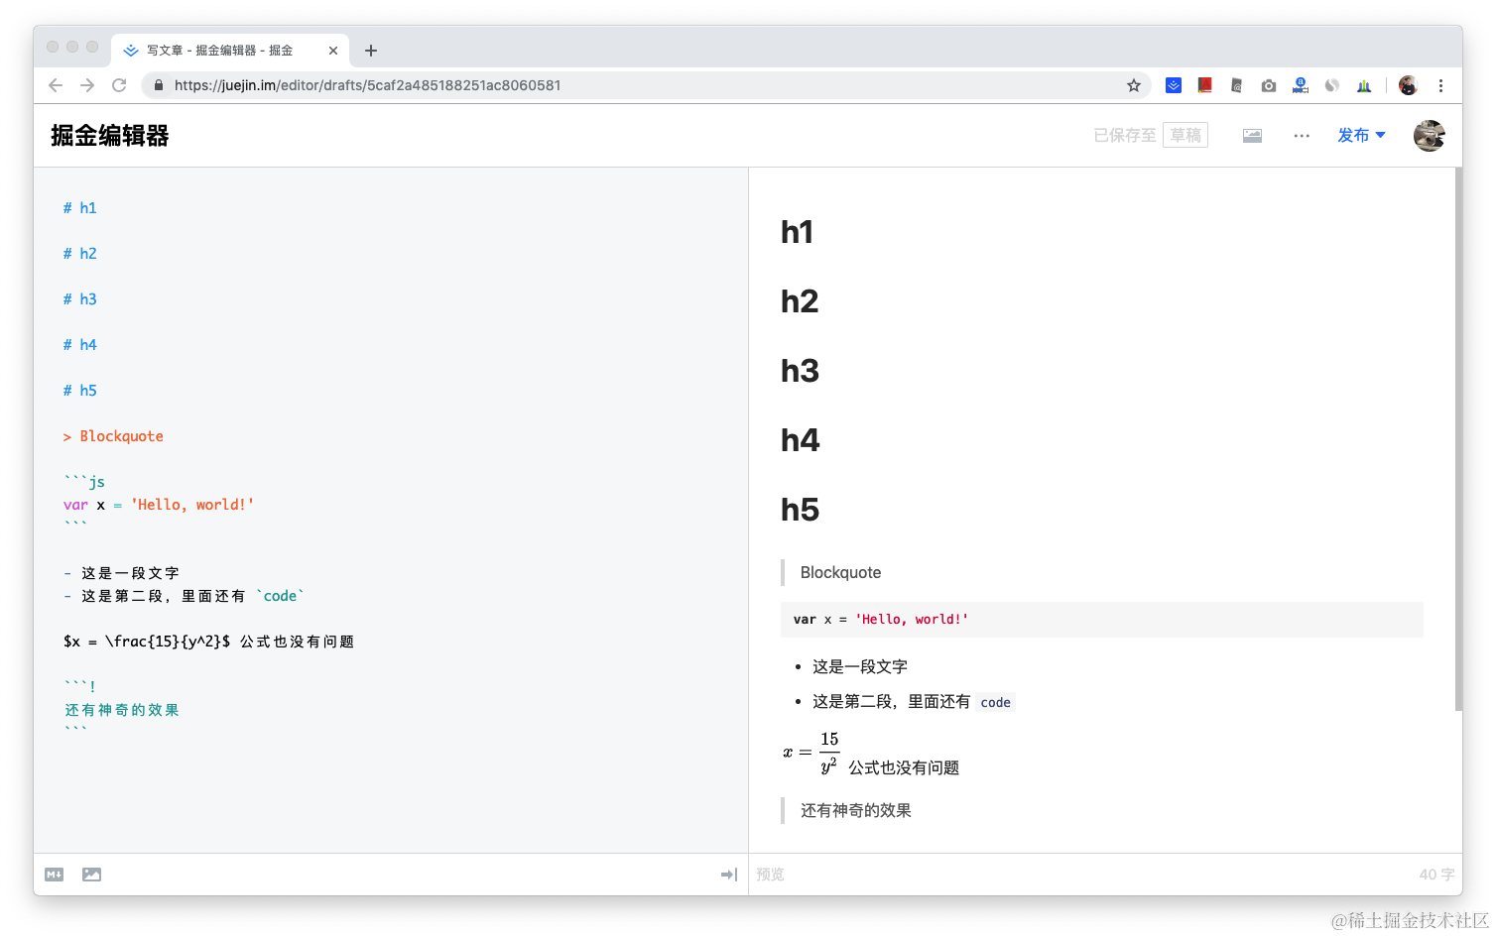Open the 发布 publish dropdown arrow

1378,135
